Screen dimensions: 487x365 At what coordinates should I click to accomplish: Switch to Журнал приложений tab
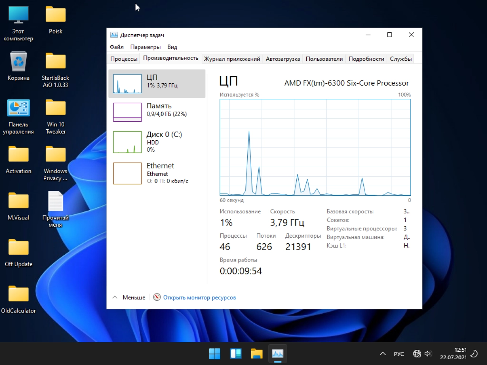[x=232, y=59]
